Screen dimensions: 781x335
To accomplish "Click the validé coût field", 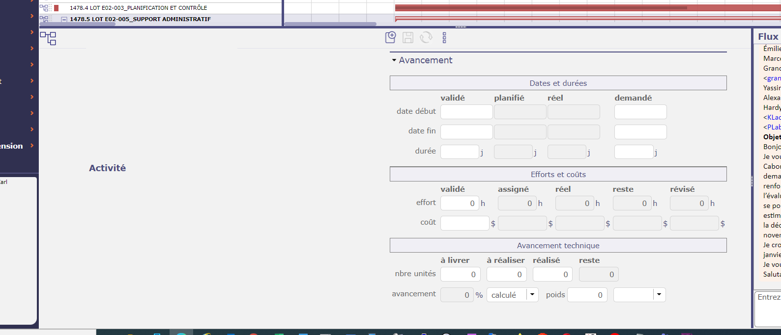I will (464, 223).
